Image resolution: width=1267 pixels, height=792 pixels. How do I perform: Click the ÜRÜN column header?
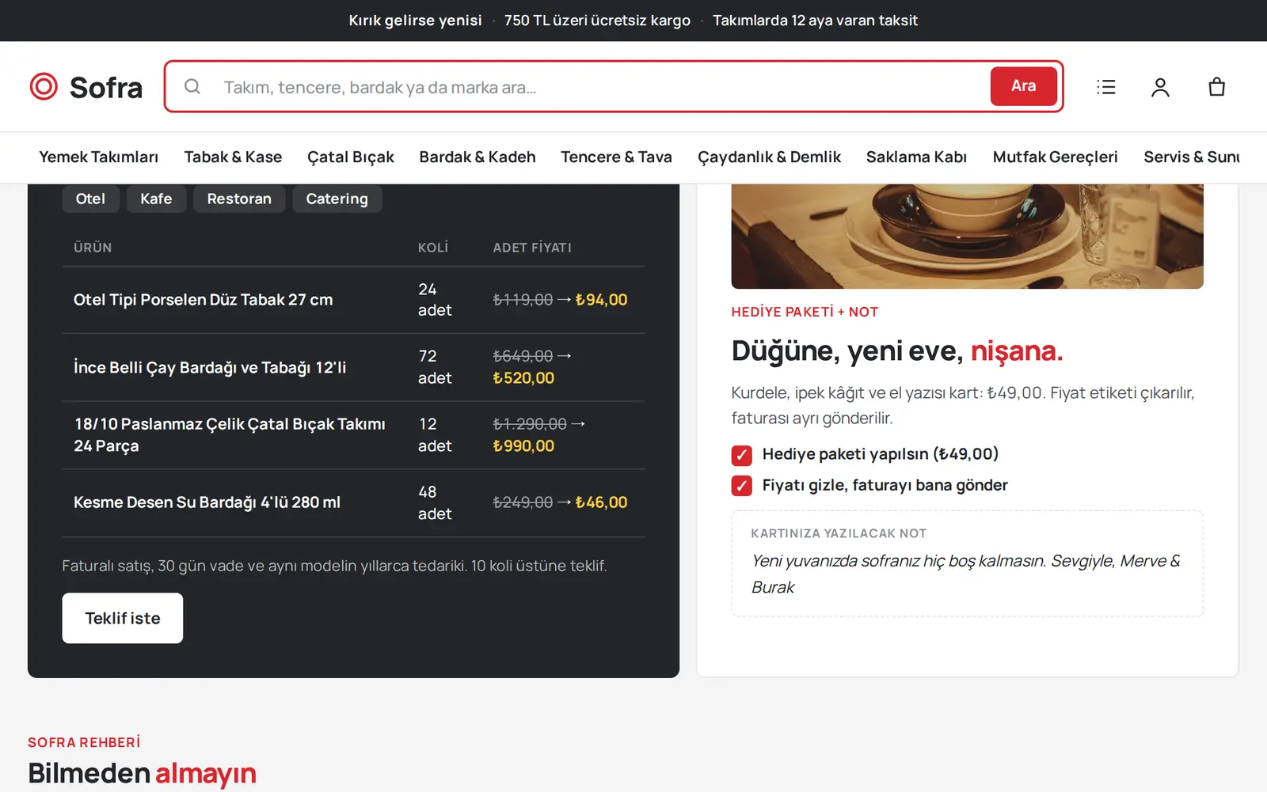click(93, 248)
